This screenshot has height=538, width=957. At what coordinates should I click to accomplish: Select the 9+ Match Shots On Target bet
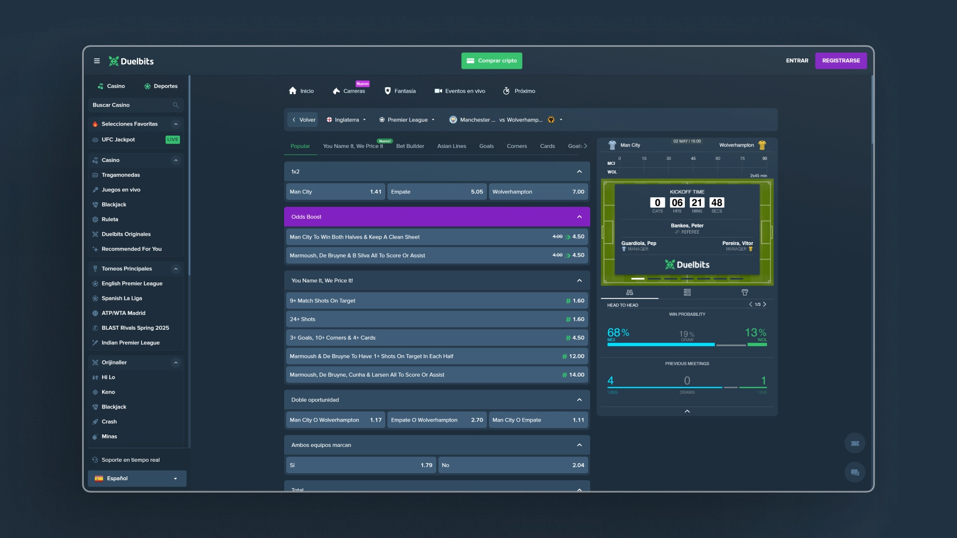pyautogui.click(x=437, y=301)
